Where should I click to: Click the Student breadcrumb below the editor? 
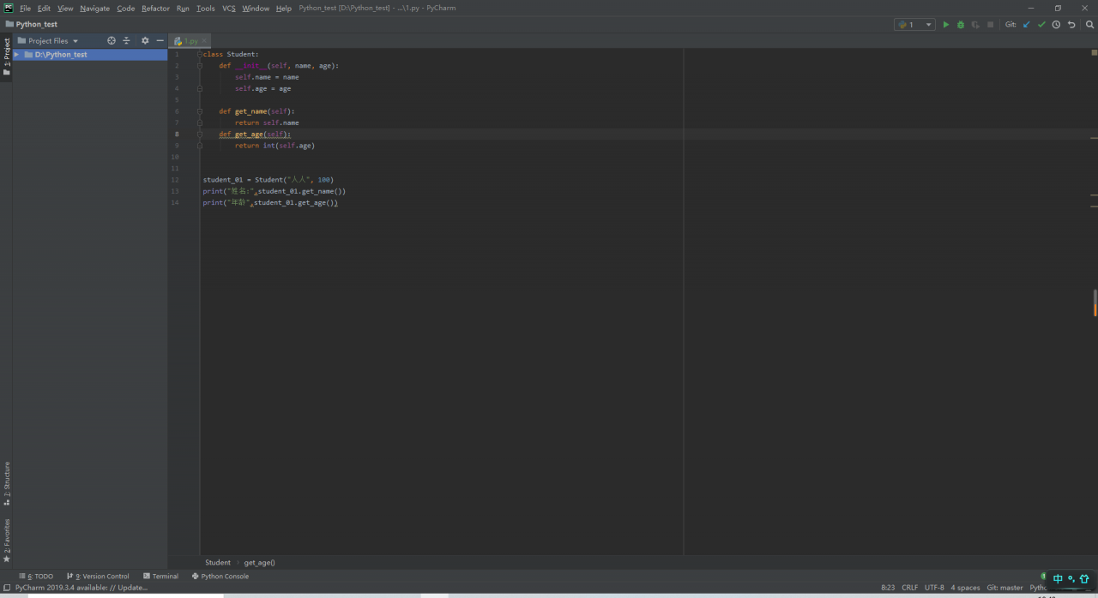(218, 563)
